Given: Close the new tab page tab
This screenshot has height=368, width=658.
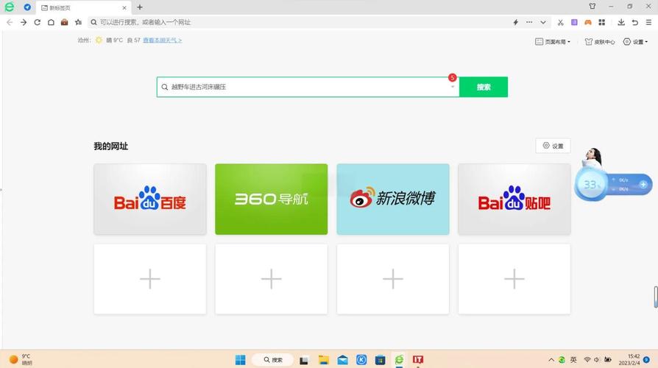Looking at the screenshot, I should pyautogui.click(x=124, y=7).
